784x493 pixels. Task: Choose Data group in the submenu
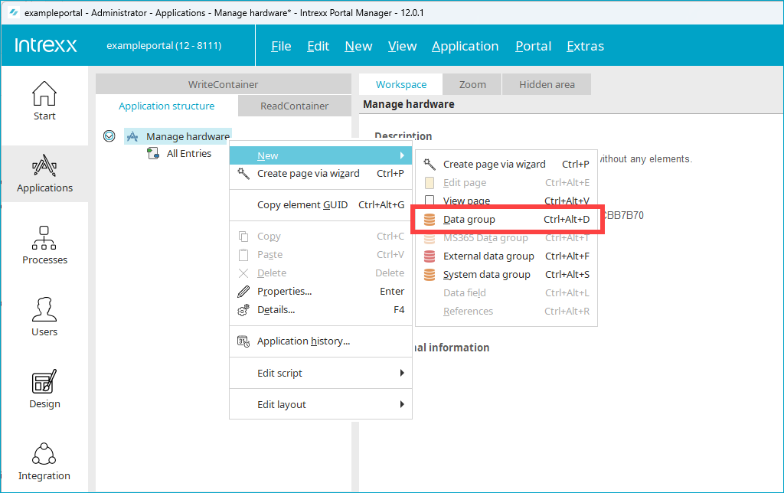coord(507,220)
